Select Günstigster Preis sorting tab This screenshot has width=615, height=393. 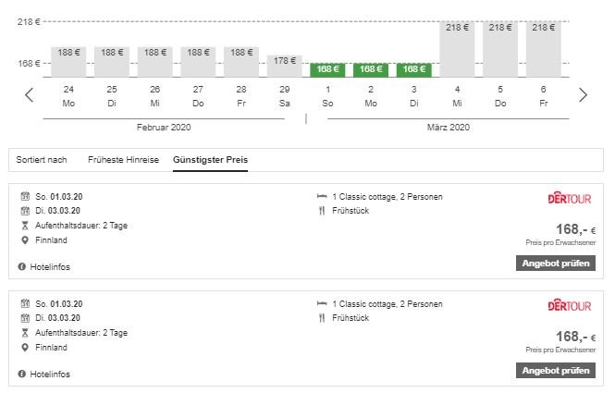[210, 160]
